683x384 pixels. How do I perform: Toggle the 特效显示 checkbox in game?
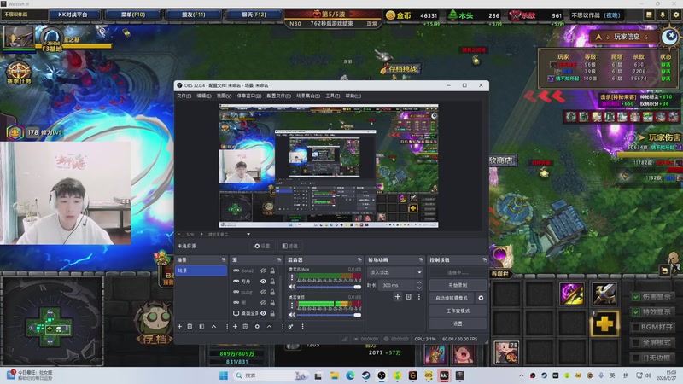[x=636, y=312]
